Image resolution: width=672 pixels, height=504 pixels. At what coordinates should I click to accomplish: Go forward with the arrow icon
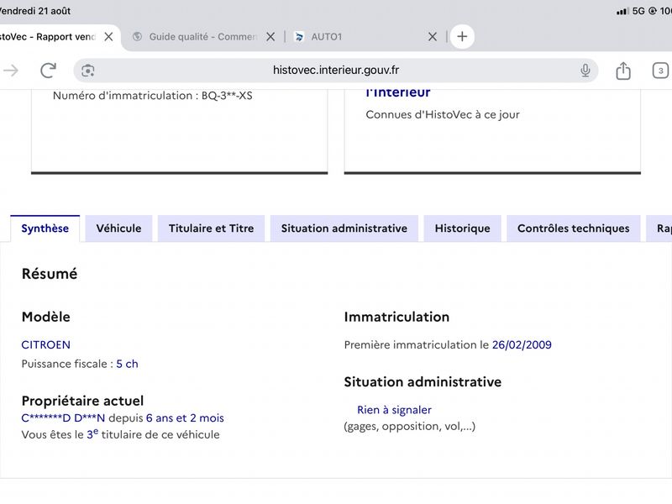point(11,71)
